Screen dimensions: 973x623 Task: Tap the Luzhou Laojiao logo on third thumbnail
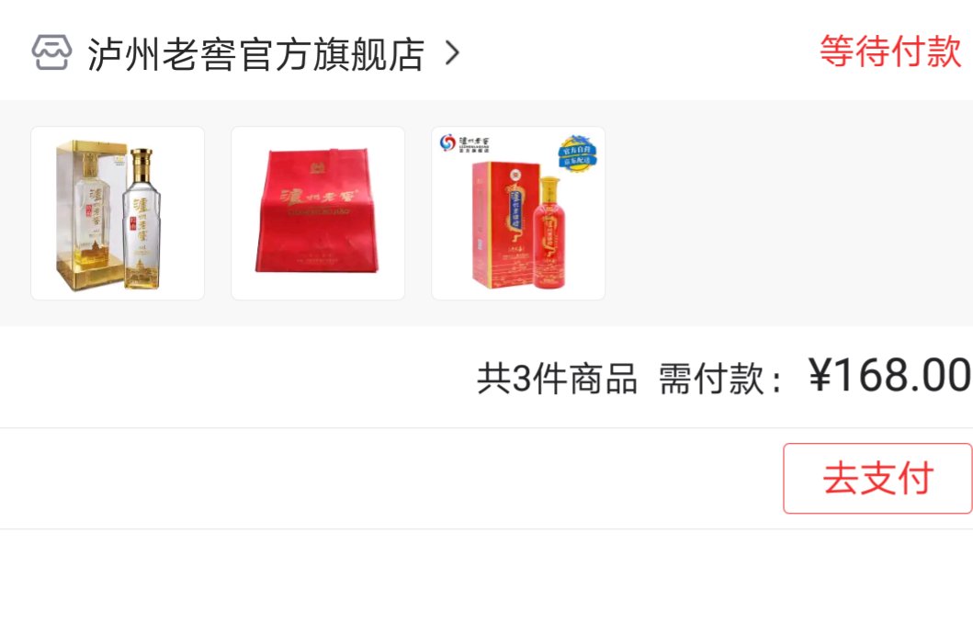tap(465, 143)
